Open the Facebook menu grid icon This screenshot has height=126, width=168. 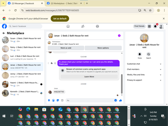point(149,26)
